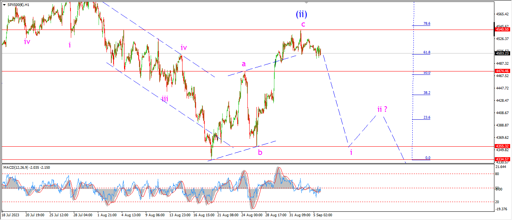Click the 25 Jul 12:00 time label

(x=58, y=216)
